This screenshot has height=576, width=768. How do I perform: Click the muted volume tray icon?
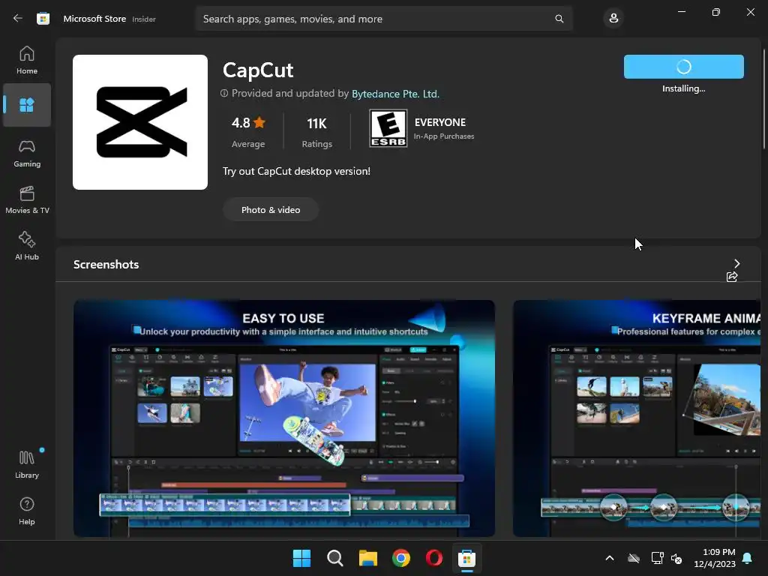pos(676,558)
